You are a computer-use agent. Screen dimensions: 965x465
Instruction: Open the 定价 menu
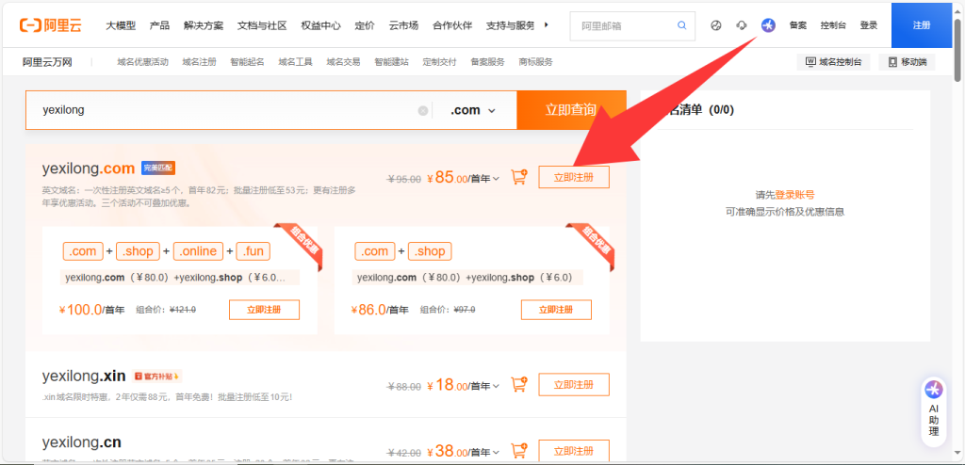(x=365, y=25)
